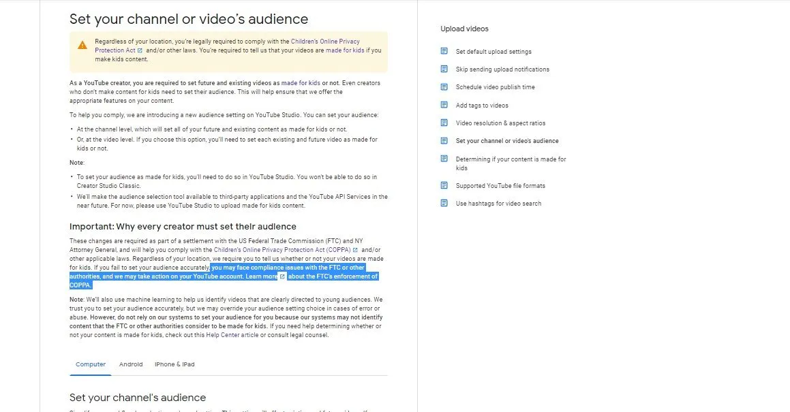790x412 pixels.
Task: Open Children's Online Privacy Protection Act (COPPA) link
Action: (x=282, y=250)
